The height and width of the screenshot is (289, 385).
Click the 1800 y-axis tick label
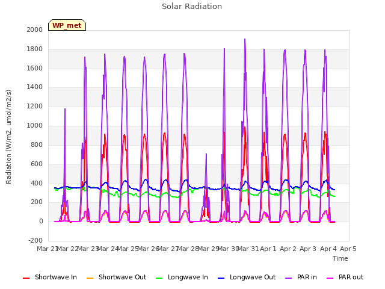35,49
